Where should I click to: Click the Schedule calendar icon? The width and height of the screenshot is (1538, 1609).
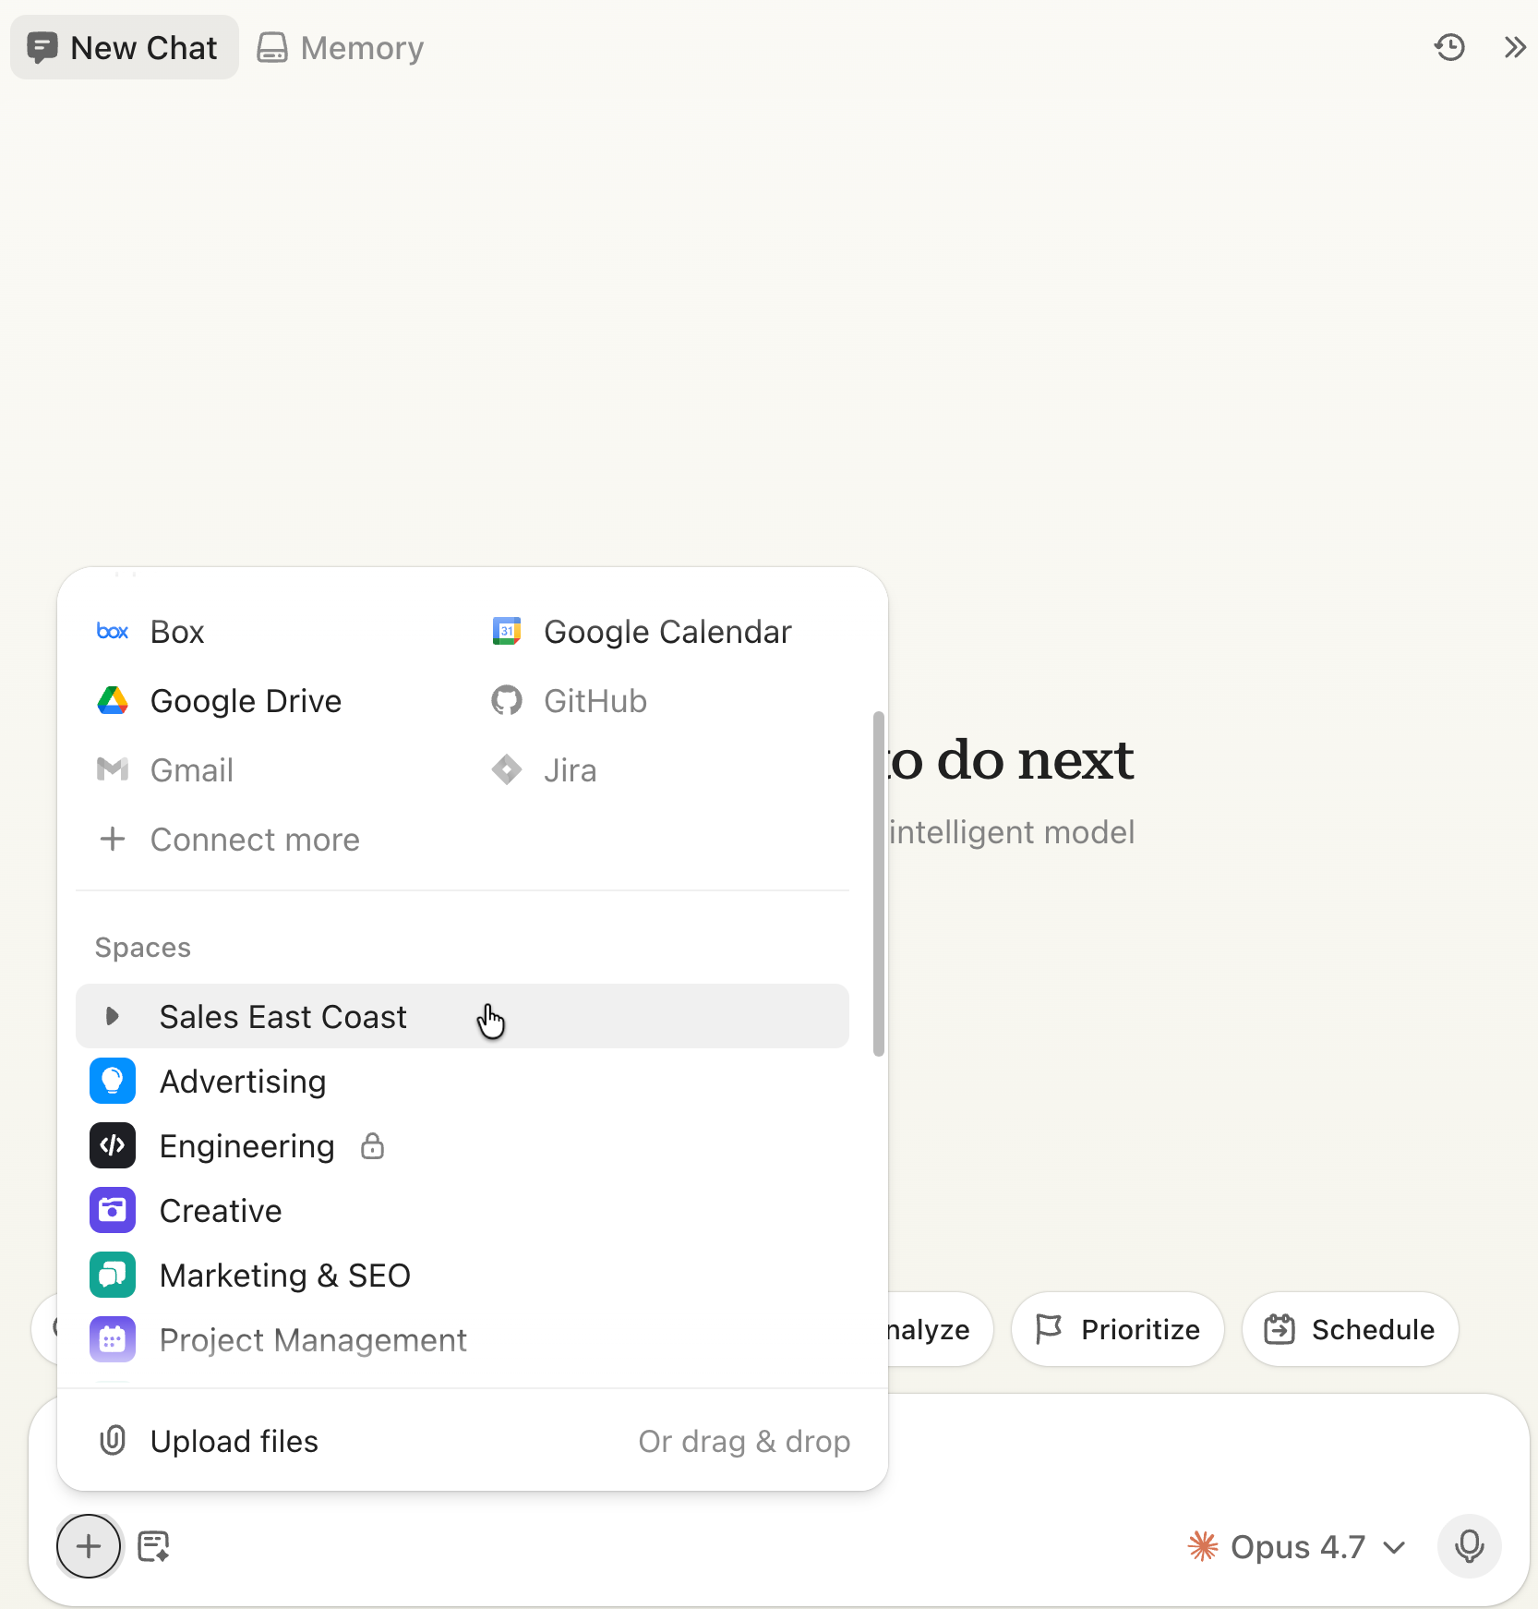pos(1280,1329)
